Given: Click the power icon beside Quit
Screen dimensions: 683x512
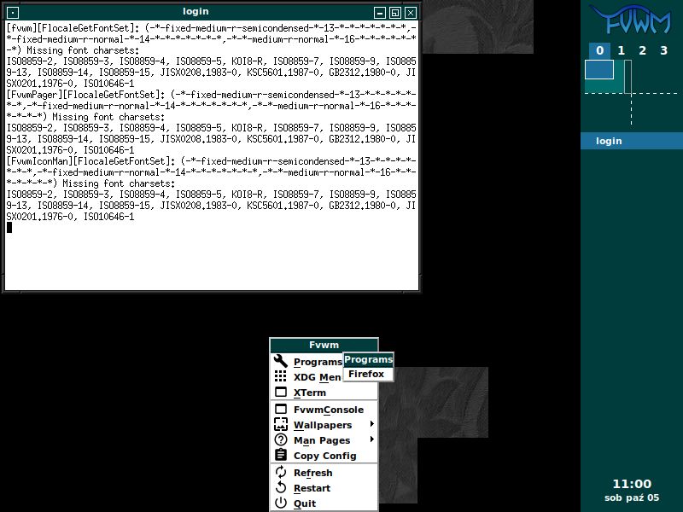Looking at the screenshot, I should 281,503.
